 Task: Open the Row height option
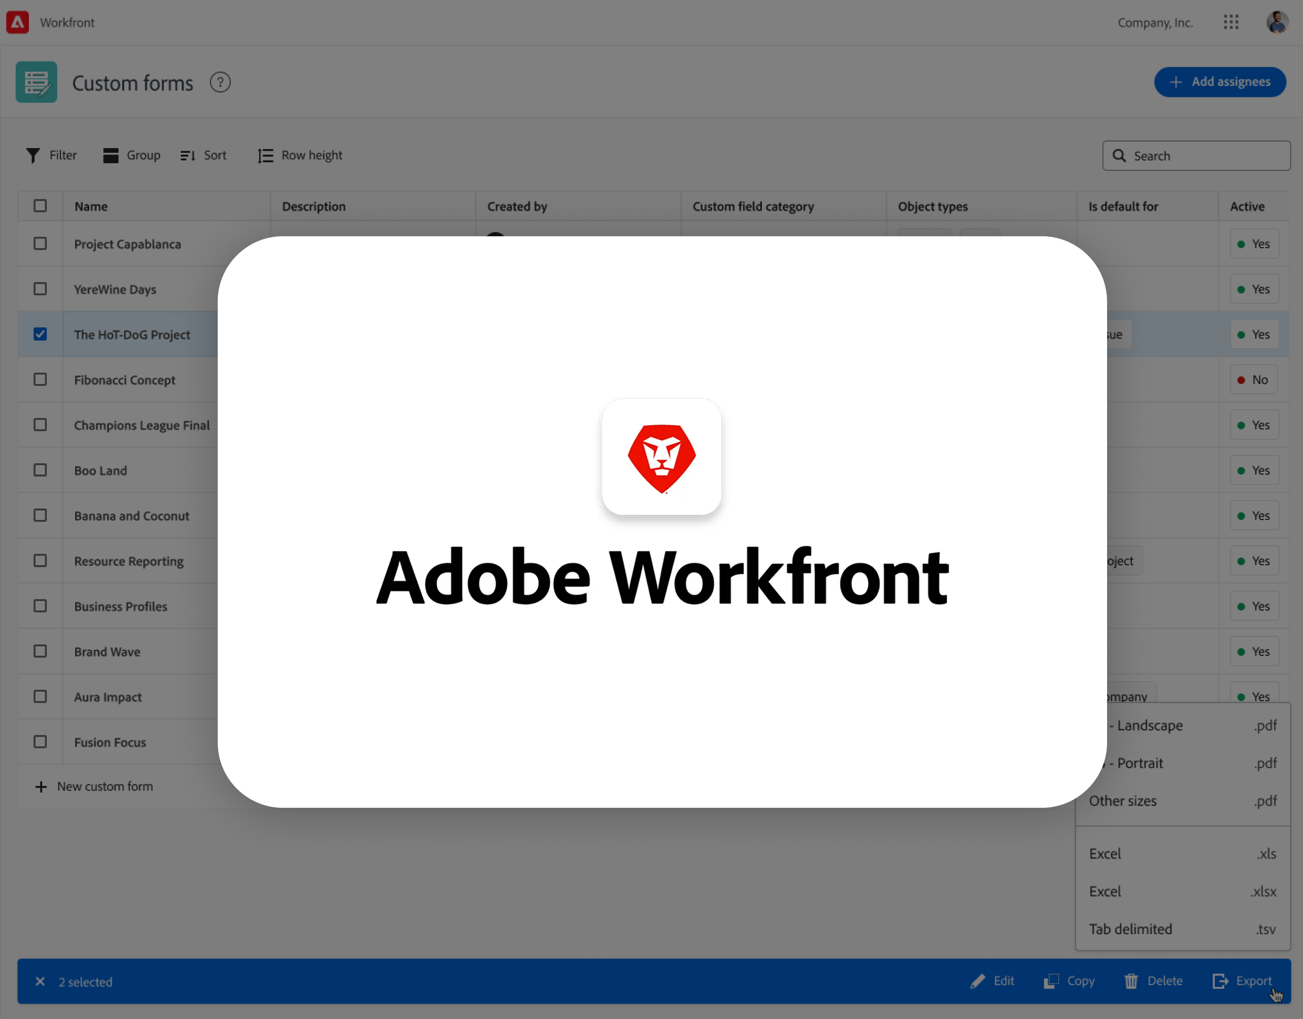(x=300, y=155)
